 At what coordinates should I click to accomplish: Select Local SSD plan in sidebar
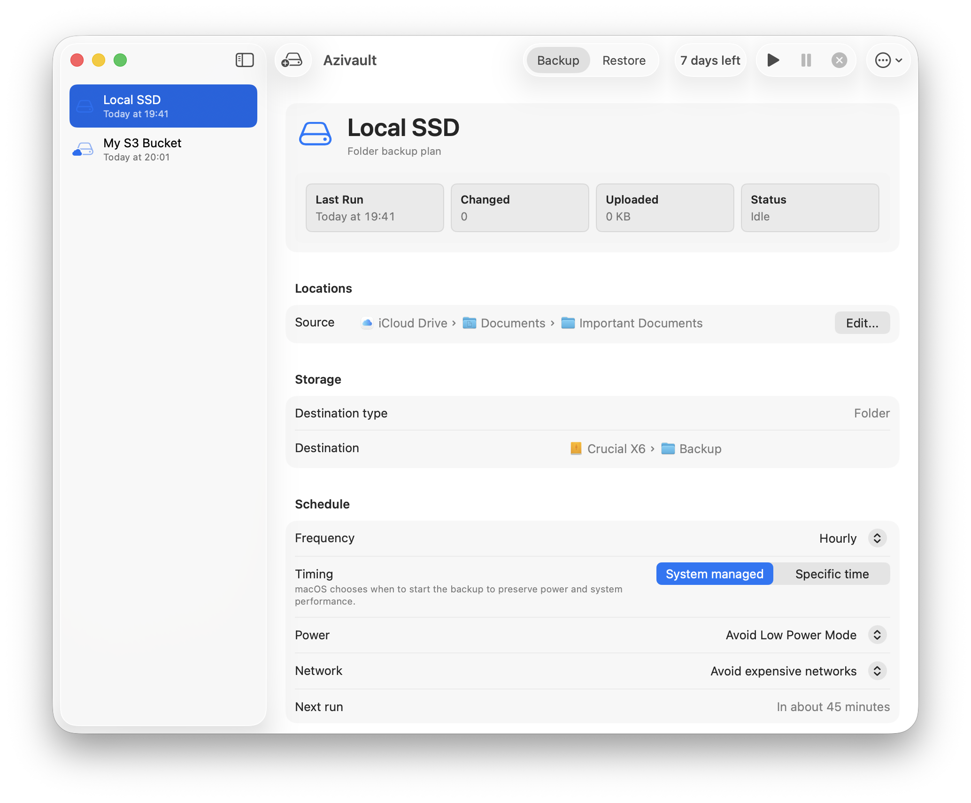pyautogui.click(x=163, y=106)
